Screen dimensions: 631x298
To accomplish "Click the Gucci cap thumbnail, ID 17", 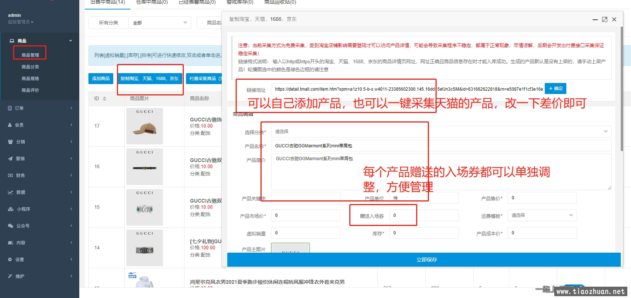I will coord(145,126).
